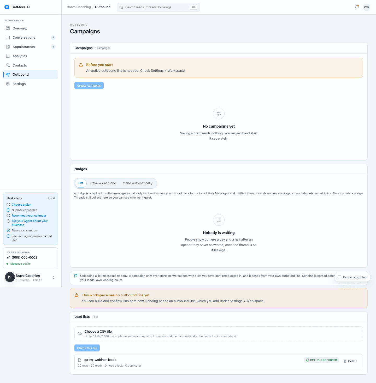Open the Overview grid icon in sidebar

click(8, 28)
